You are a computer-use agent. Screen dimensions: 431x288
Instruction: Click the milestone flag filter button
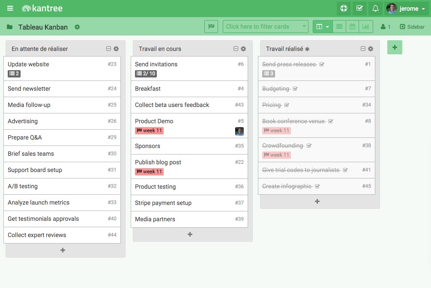211,27
